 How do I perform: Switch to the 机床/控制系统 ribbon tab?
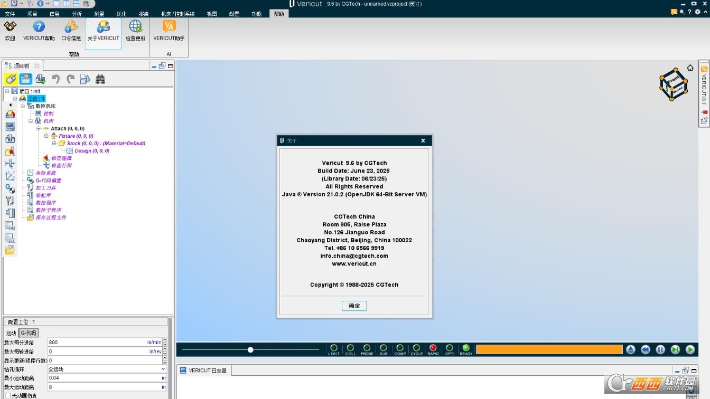(x=178, y=14)
